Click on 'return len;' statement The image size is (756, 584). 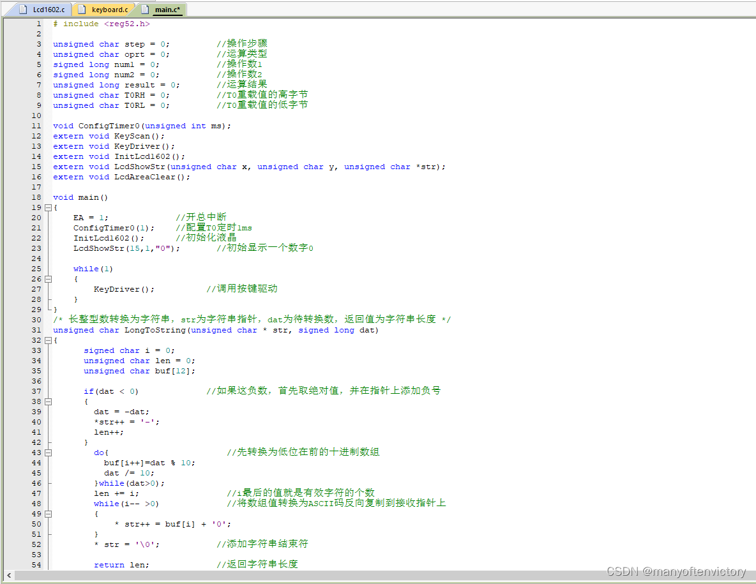(121, 565)
